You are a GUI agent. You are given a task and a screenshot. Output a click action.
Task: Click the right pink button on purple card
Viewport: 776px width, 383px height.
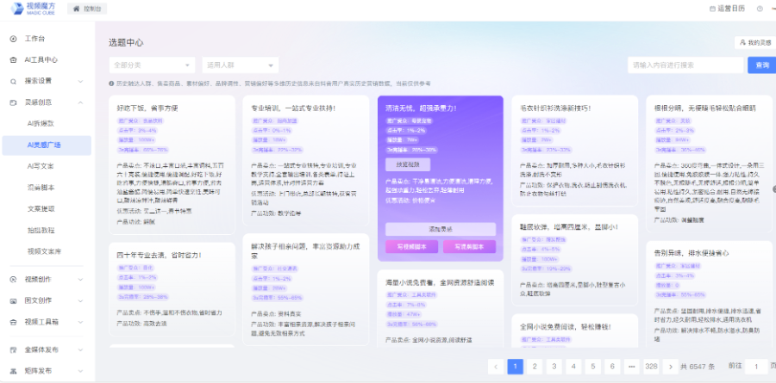coord(469,247)
